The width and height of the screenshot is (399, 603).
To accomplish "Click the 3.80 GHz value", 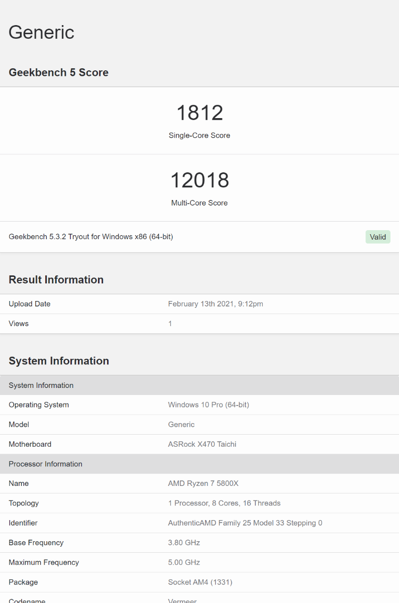I will point(184,543).
